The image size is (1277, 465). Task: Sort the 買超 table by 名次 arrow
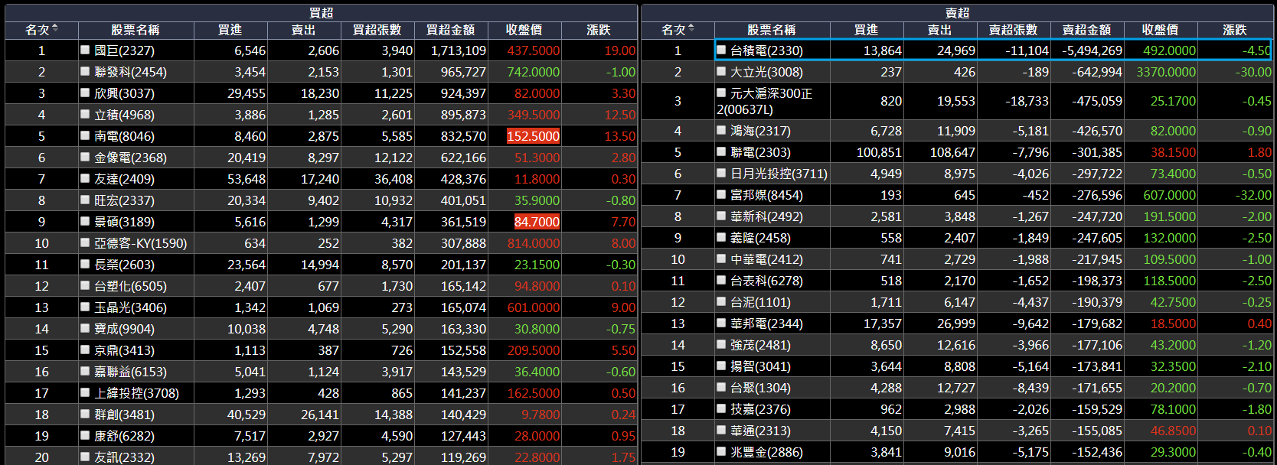(55, 29)
